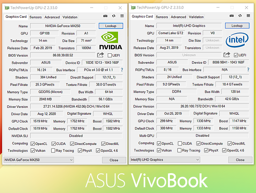
Task: Click the Intel logo image
Action: tap(237, 40)
